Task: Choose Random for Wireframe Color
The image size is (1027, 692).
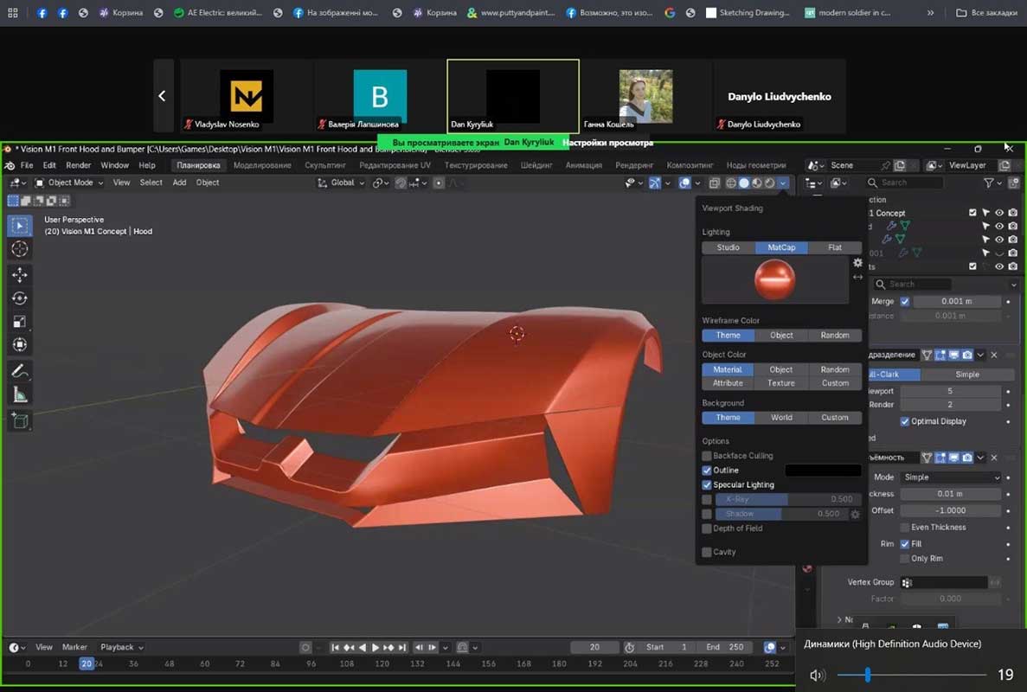Action: coord(834,336)
